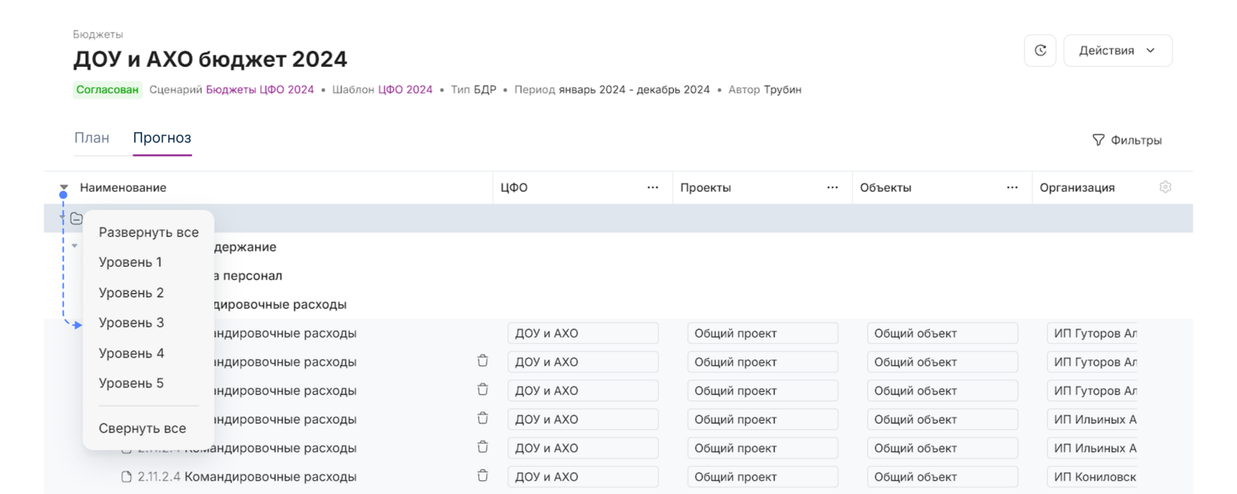
Task: Switch to the План tab
Action: click(x=91, y=138)
